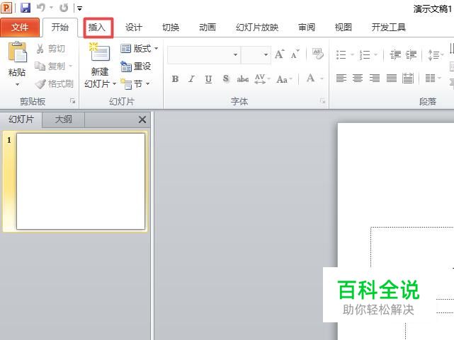
Task: Click the 新建幻灯片 slide icon
Action: pyautogui.click(x=99, y=52)
